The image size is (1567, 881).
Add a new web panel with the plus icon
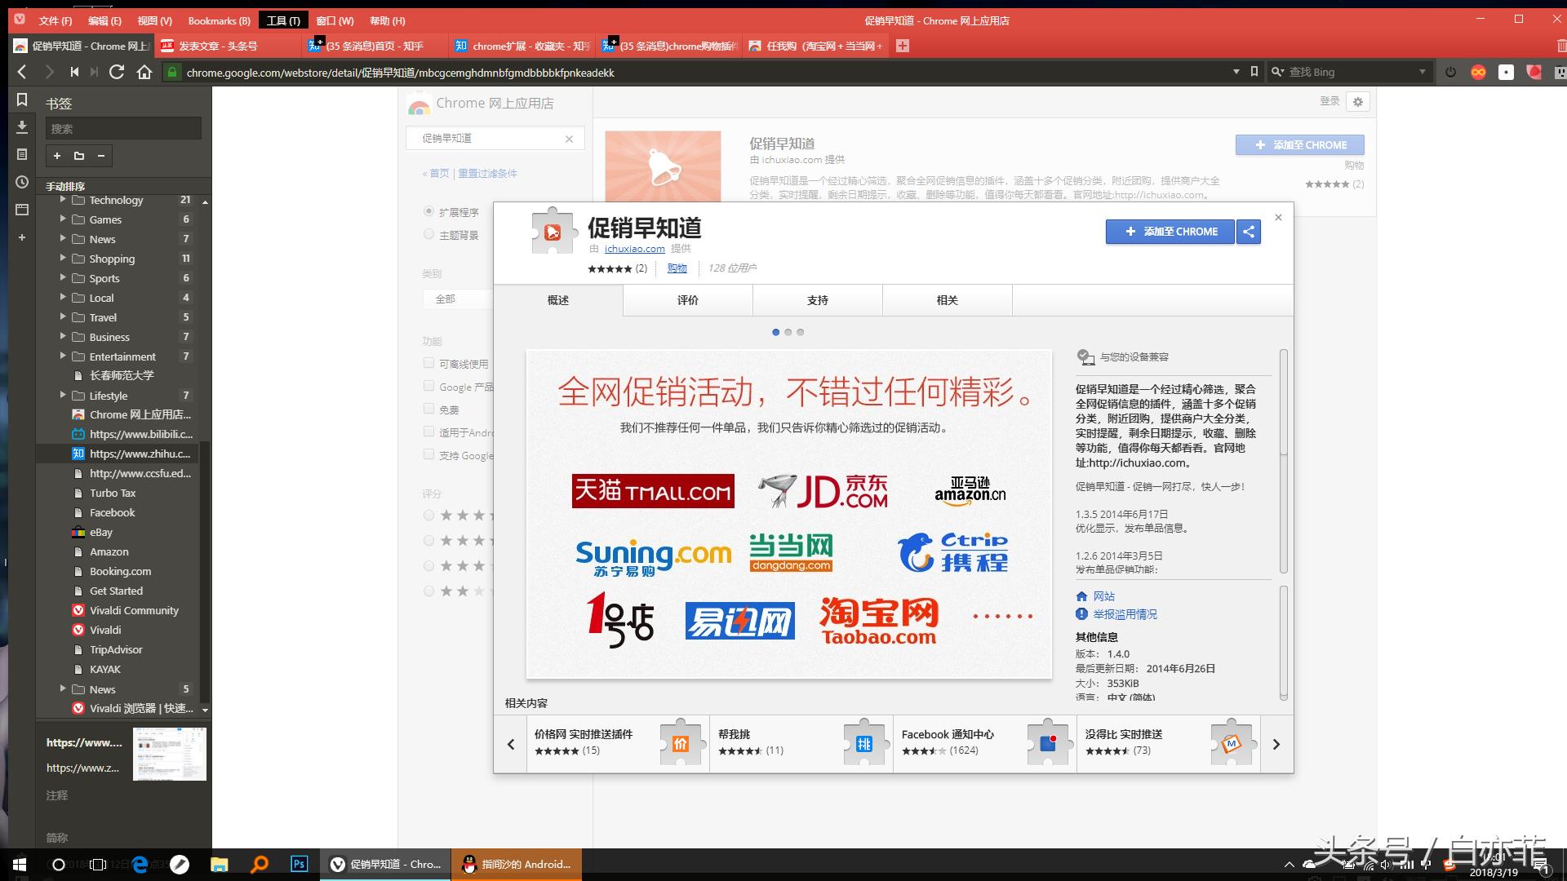point(23,238)
